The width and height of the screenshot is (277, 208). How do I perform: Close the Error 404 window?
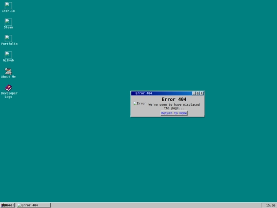click(202, 93)
